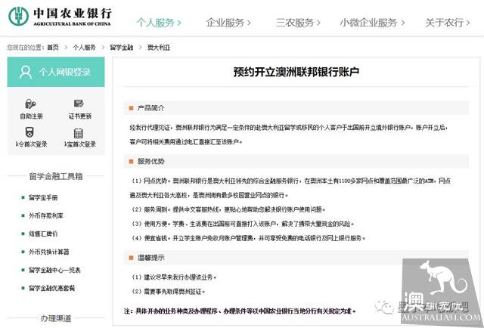484x328 pixels.
Task: Go to 首页 in the breadcrumb
Action: (x=53, y=48)
